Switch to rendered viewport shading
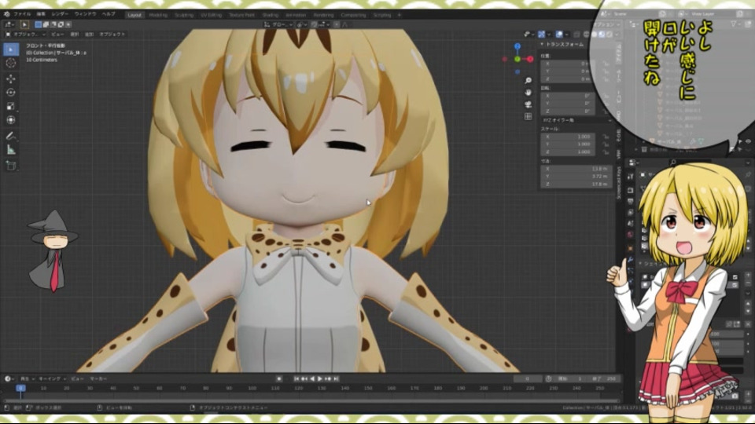This screenshot has width=755, height=424. pos(609,34)
